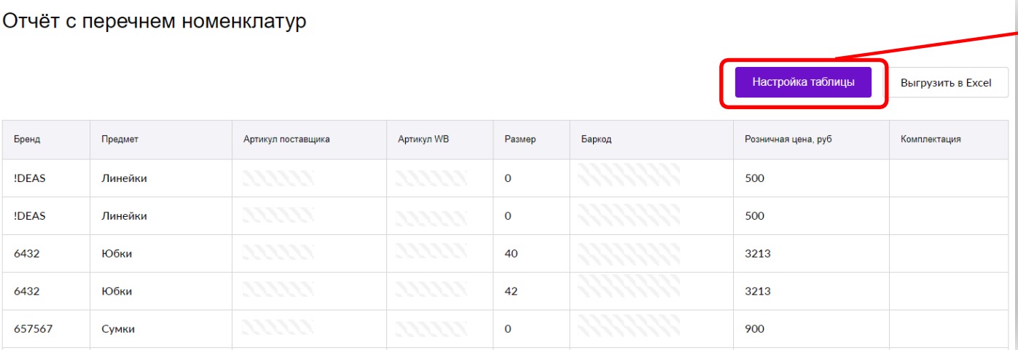The width and height of the screenshot is (1018, 350).
Task: Click Выгрузить в Excel button
Action: [946, 82]
